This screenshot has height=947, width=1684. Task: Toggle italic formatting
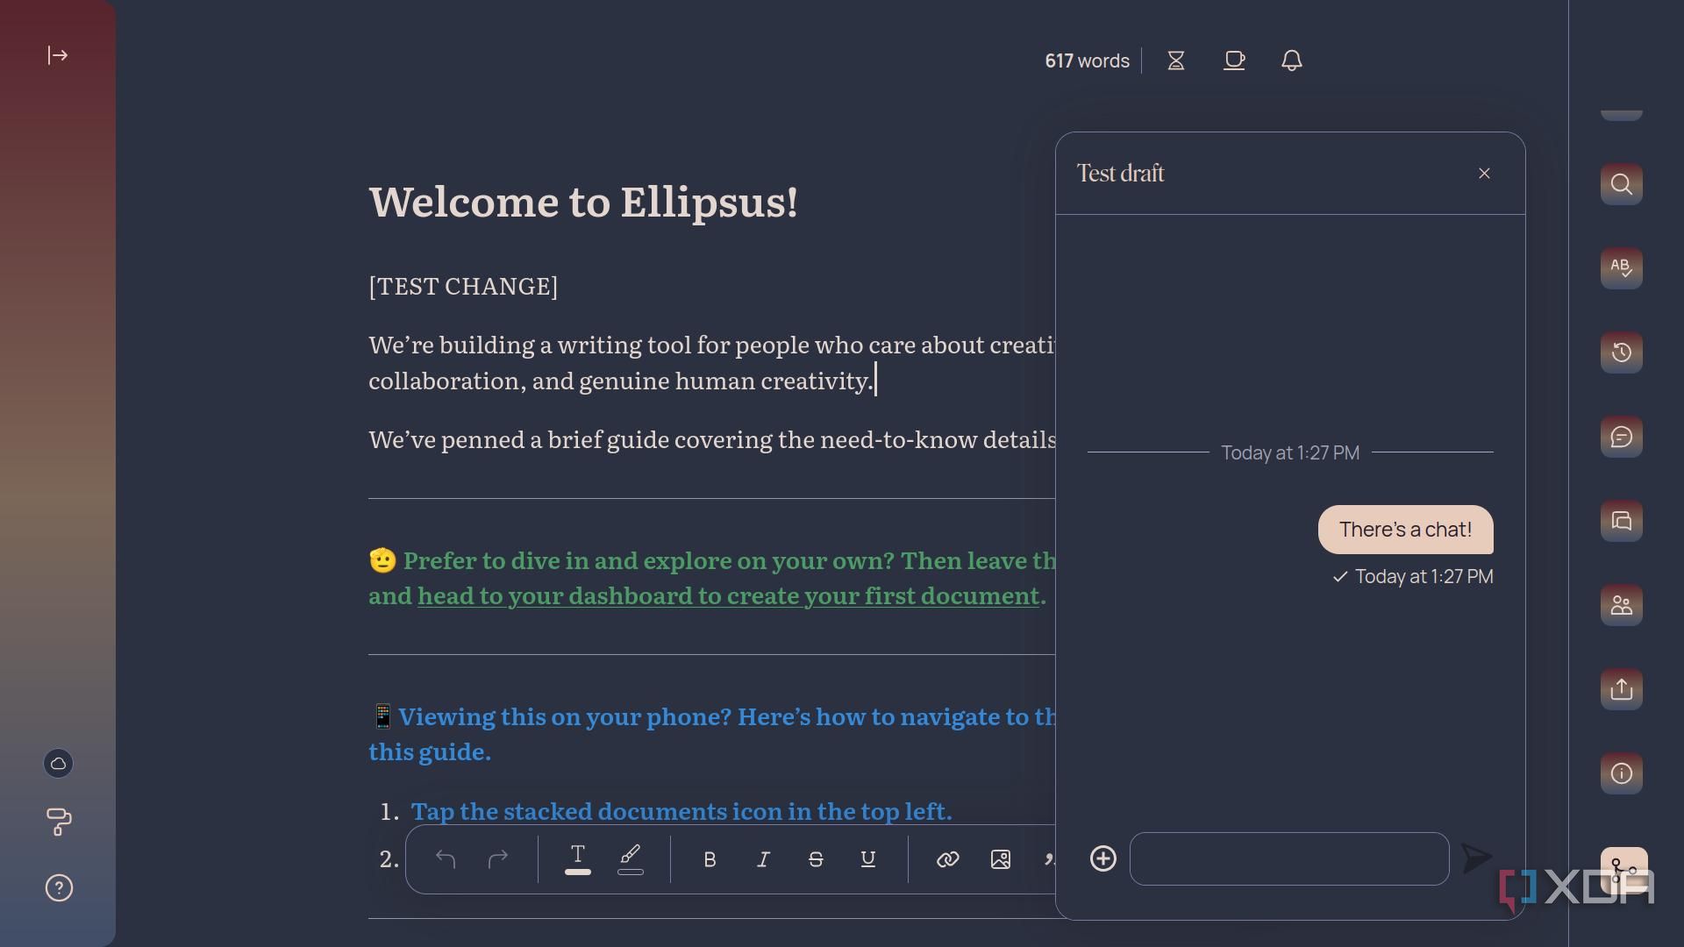763,859
